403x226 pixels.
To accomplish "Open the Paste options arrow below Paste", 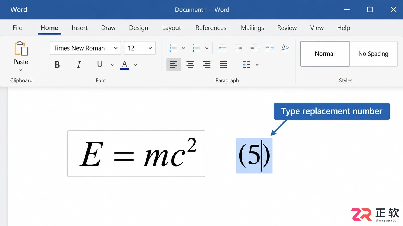I will point(21,70).
